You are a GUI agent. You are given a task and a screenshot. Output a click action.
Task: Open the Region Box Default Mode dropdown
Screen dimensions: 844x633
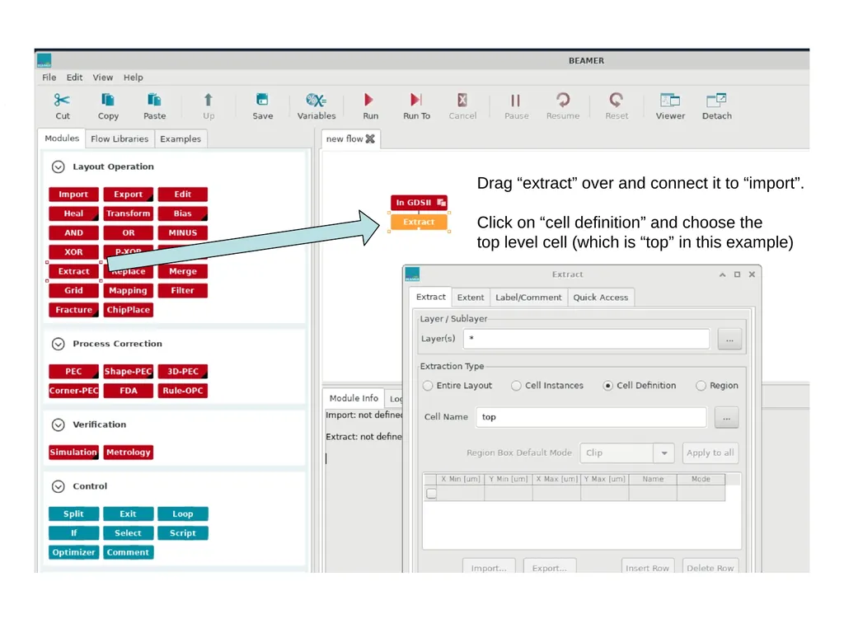click(627, 452)
